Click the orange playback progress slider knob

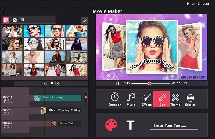pos(149,83)
